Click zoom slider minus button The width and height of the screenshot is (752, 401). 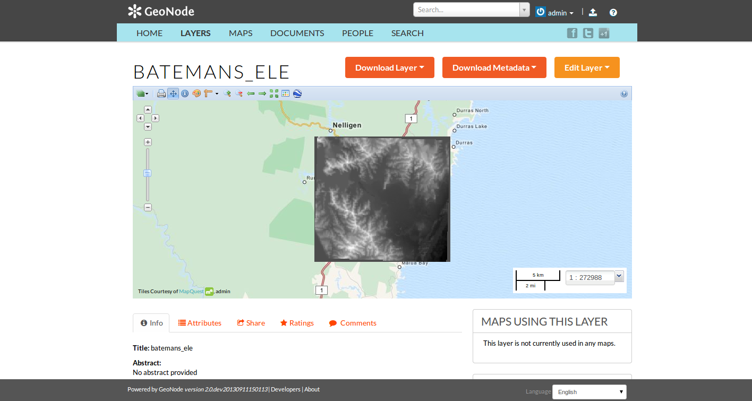click(148, 207)
